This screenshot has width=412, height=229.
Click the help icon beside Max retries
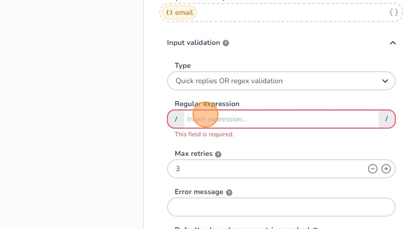[x=218, y=154]
